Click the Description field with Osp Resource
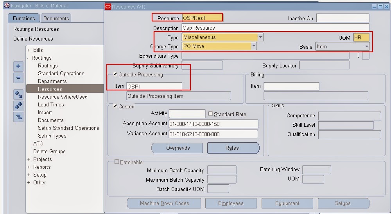This screenshot has height=214, width=391. pyautogui.click(x=276, y=28)
